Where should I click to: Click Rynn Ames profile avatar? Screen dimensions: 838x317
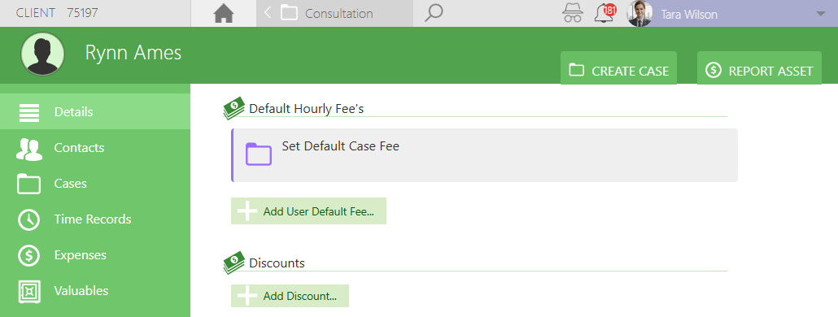pos(43,54)
